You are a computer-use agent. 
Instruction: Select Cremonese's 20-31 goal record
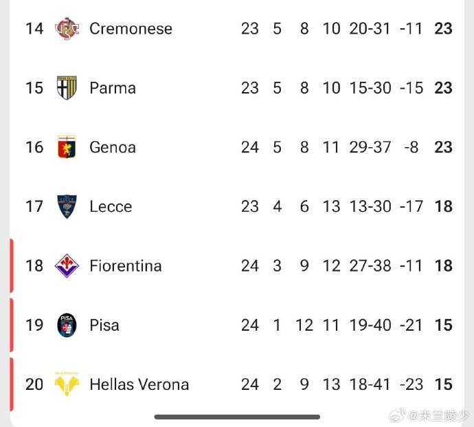click(370, 29)
